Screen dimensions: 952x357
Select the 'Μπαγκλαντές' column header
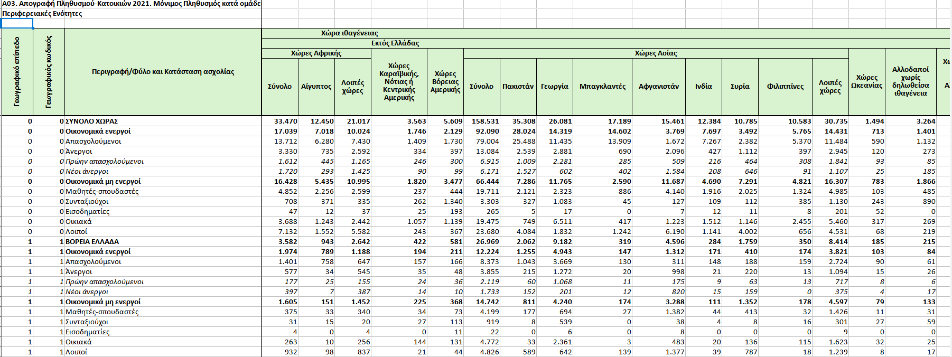pyautogui.click(x=603, y=87)
